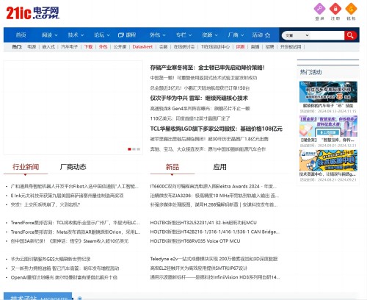Click the 嵌入式 hot topic link
This screenshot has width=367, height=300.
coord(48,46)
